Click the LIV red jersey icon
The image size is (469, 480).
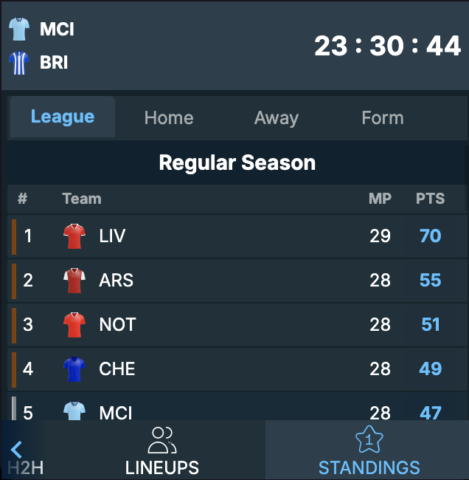(x=74, y=236)
